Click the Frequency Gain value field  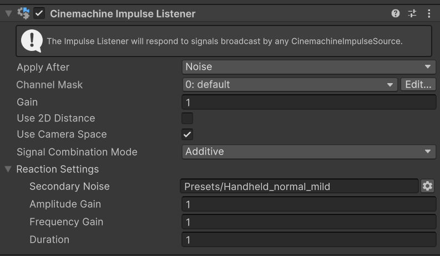308,222
